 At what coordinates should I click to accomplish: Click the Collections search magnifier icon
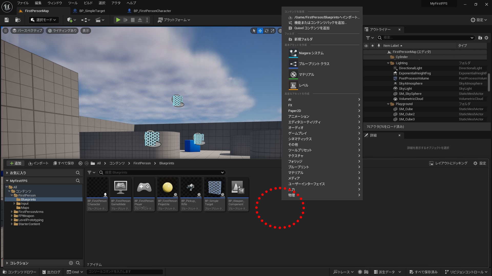[x=78, y=263]
